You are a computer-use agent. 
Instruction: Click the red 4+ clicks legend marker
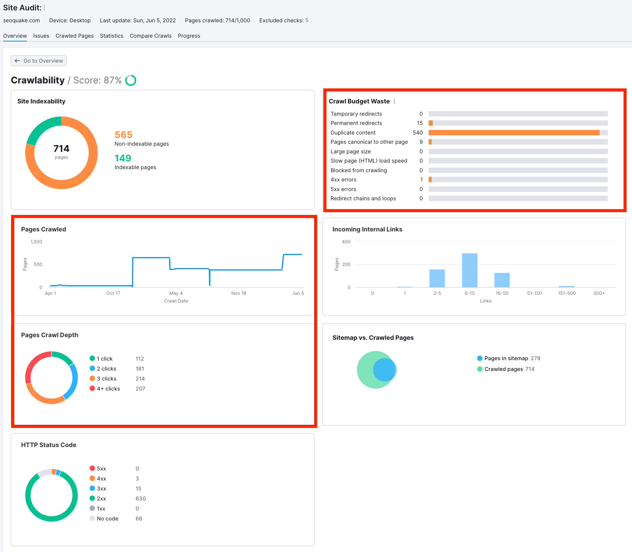click(x=92, y=388)
